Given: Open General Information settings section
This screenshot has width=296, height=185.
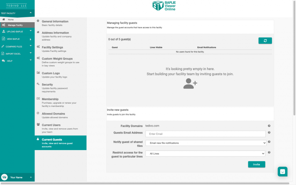Looking at the screenshot, I should [x=61, y=23].
